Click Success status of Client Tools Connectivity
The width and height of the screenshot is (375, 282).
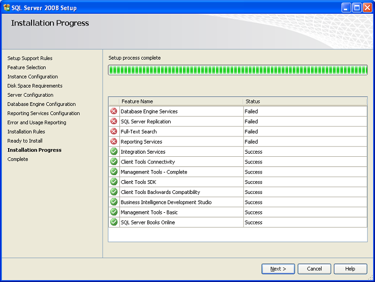253,162
